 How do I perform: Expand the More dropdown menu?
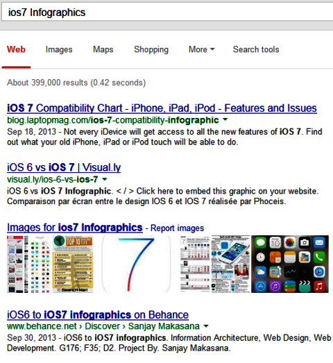[202, 49]
